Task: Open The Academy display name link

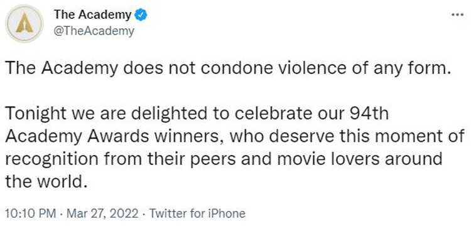Action: [x=92, y=14]
